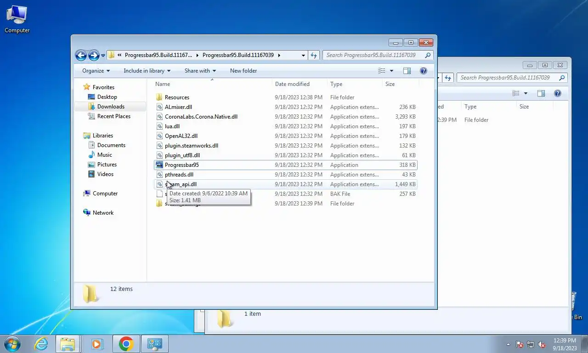
Task: Select the CoronaLabs.Corona.Native.dll file icon
Action: click(x=159, y=117)
